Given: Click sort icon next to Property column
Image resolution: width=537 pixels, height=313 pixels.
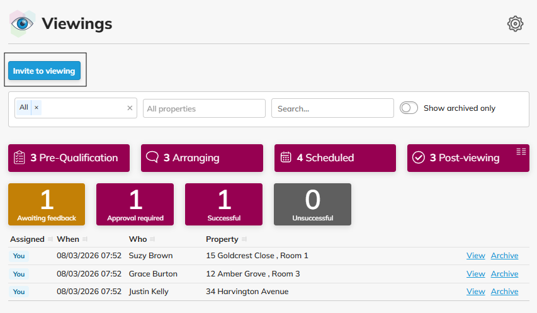Looking at the screenshot, I should tap(244, 239).
